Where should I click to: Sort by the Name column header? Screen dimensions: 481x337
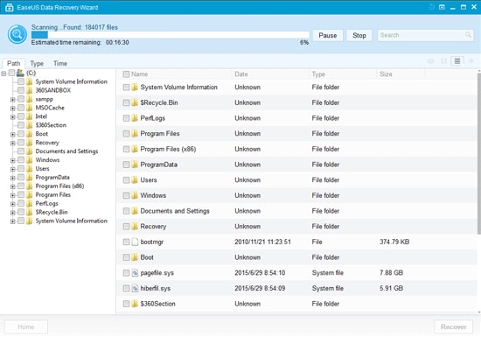140,74
